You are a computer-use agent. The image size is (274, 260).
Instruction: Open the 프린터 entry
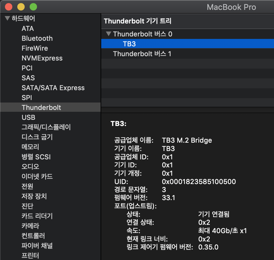(x=30, y=255)
